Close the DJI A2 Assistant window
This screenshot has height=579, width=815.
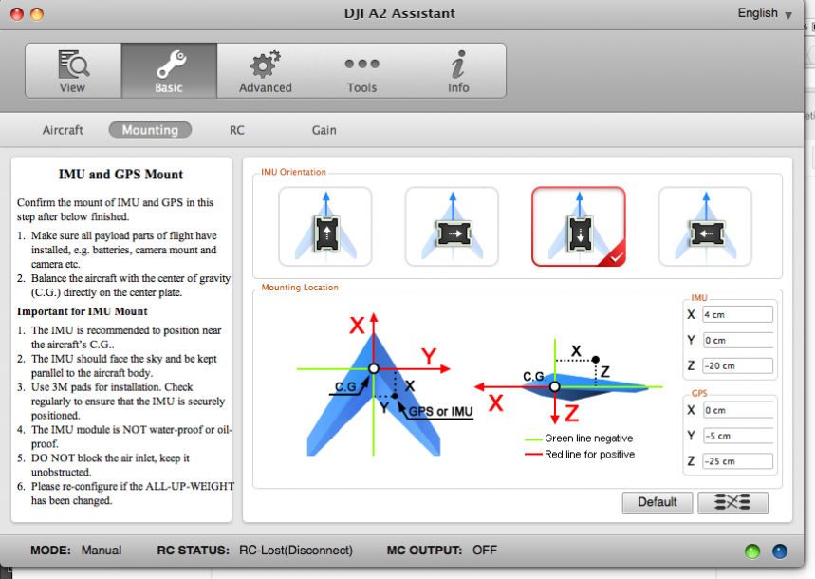(x=17, y=13)
